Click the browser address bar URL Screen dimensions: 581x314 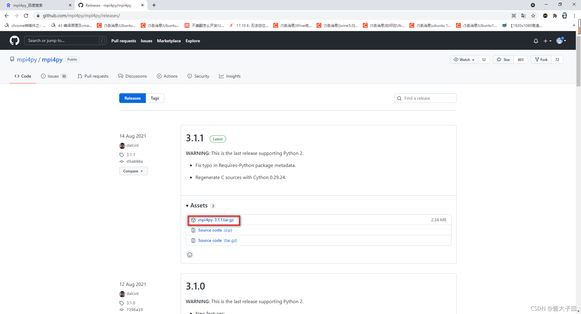tap(81, 16)
